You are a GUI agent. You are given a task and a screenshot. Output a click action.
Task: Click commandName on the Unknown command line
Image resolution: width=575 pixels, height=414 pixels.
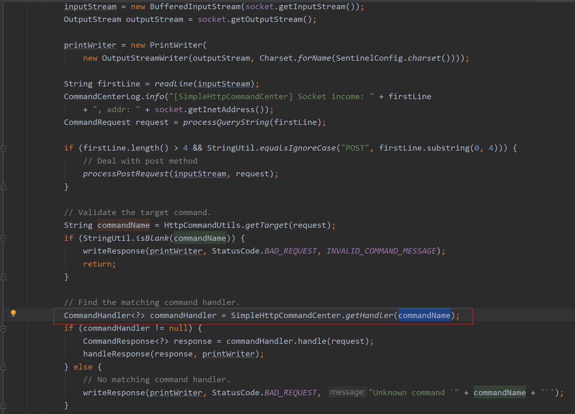(500, 393)
